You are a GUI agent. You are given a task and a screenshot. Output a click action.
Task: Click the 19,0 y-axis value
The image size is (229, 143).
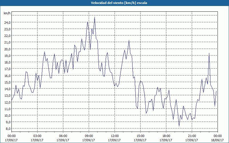(7, 55)
